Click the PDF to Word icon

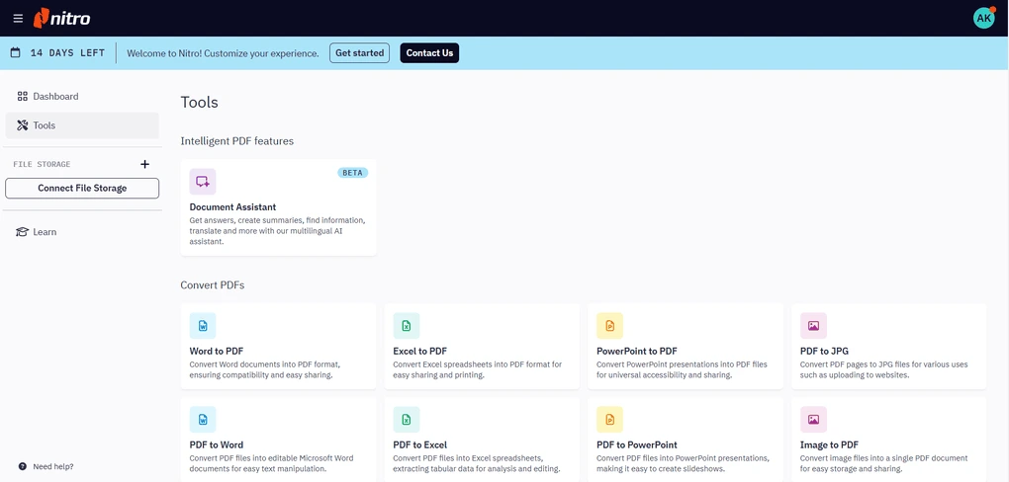click(x=203, y=420)
